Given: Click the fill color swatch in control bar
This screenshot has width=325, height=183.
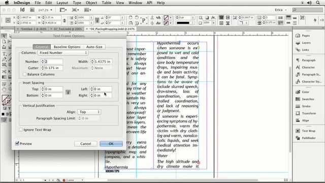Looking at the screenshot, I should [166, 17].
